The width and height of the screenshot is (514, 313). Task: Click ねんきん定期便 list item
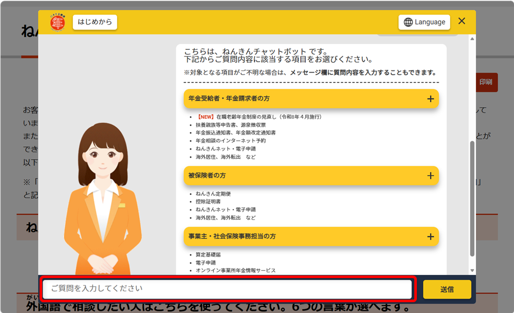pyautogui.click(x=213, y=194)
